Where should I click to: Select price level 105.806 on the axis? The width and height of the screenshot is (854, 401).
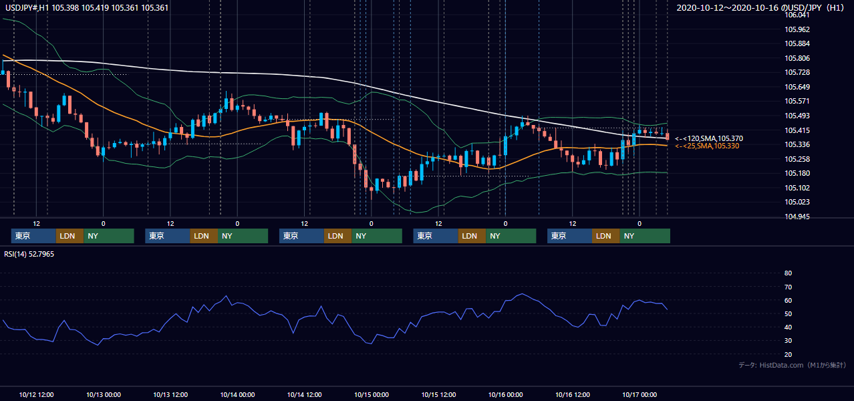click(x=797, y=58)
